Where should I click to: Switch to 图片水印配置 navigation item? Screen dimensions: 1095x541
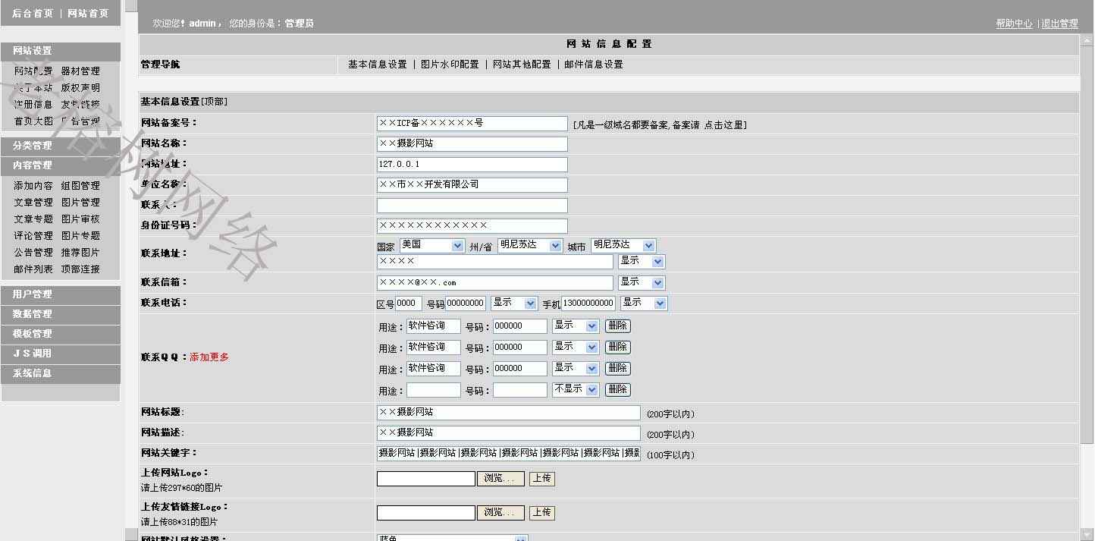click(450, 64)
